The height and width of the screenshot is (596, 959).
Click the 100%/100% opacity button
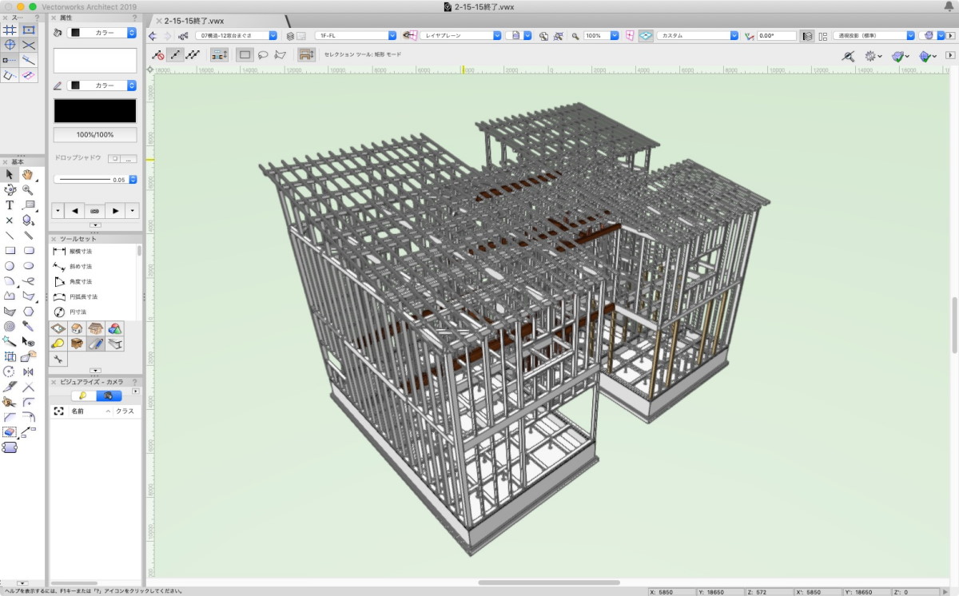point(95,135)
